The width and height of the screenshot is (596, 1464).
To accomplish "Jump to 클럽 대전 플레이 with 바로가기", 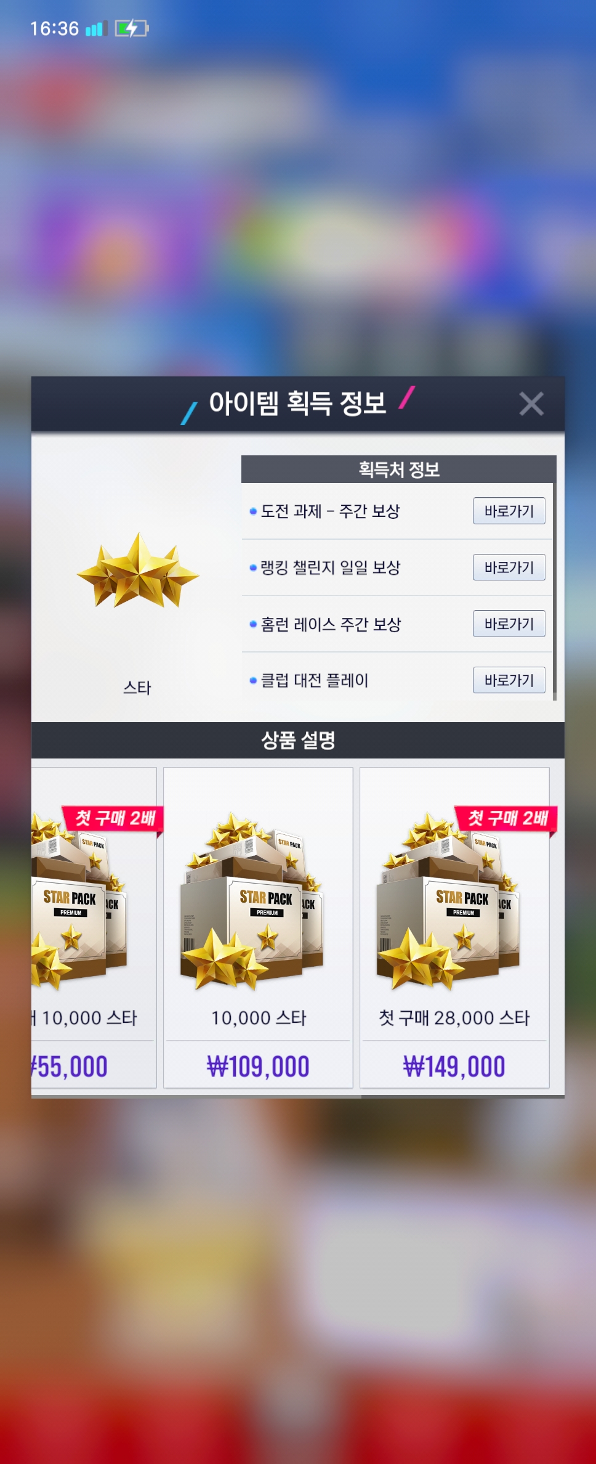I will click(x=509, y=680).
